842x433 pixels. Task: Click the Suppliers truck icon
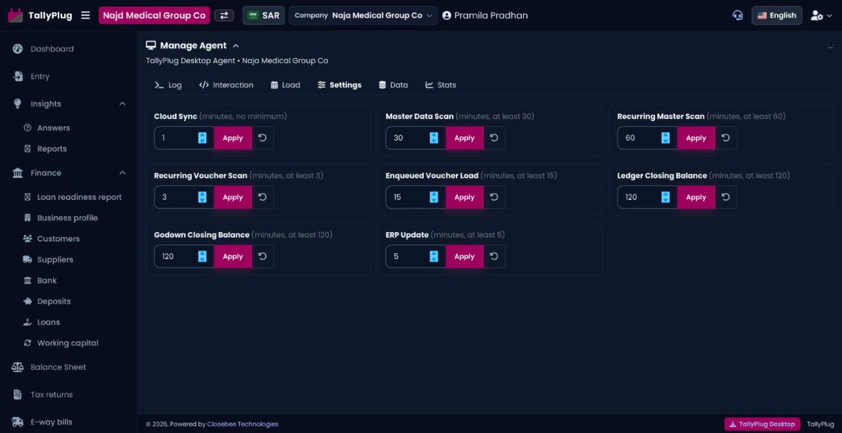click(27, 259)
